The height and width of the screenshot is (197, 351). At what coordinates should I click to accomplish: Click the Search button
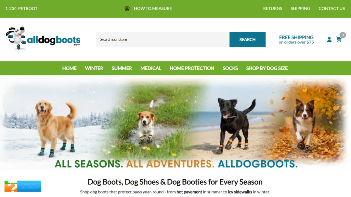point(247,39)
